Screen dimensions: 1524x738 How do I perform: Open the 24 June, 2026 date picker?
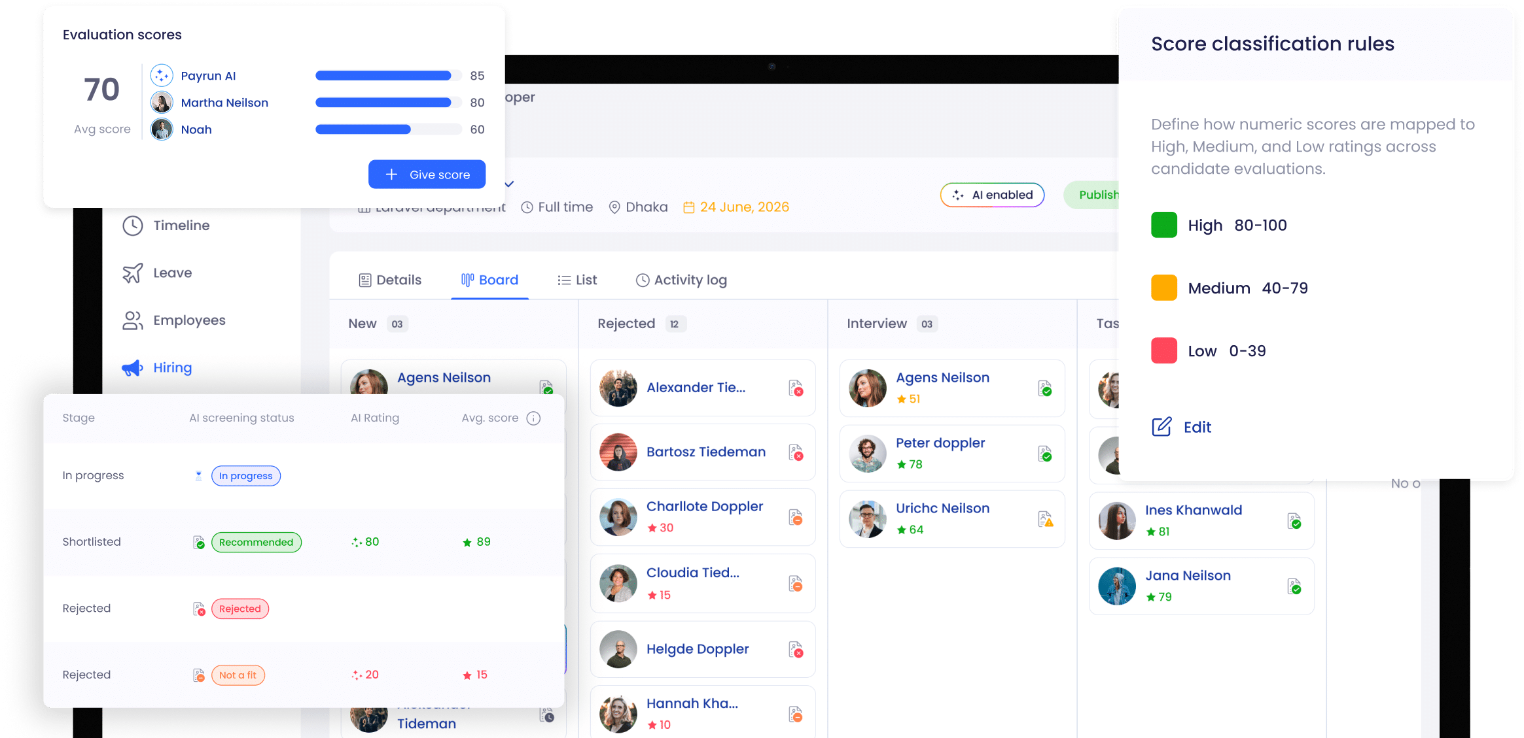coord(736,207)
